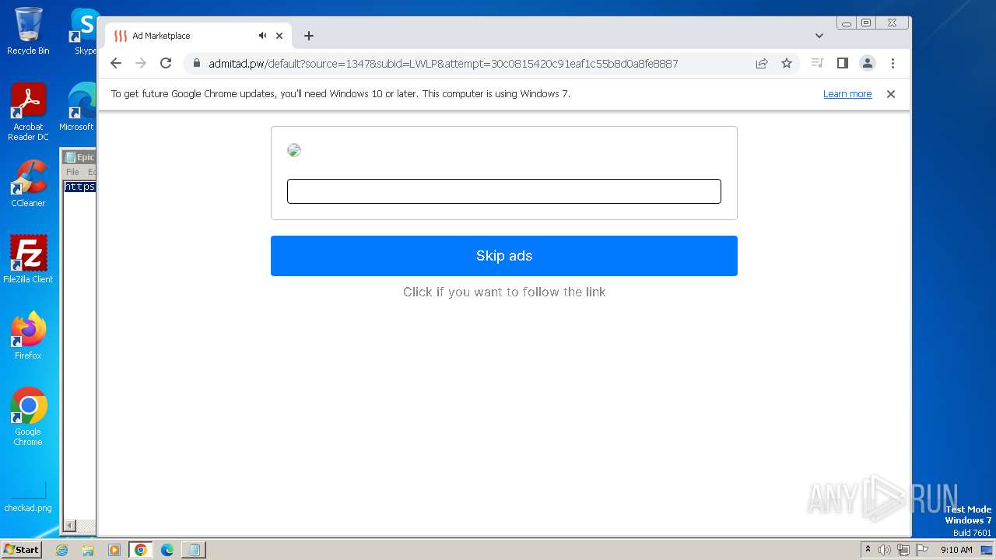Open the media controls icon
This screenshot has width=996, height=560.
(x=817, y=63)
